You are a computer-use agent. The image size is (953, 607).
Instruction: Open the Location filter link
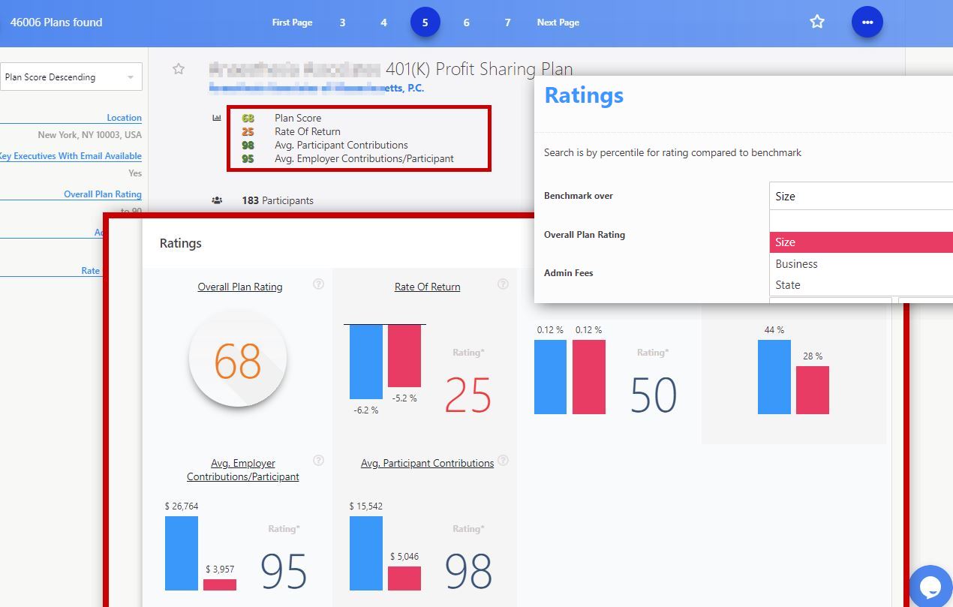click(124, 118)
